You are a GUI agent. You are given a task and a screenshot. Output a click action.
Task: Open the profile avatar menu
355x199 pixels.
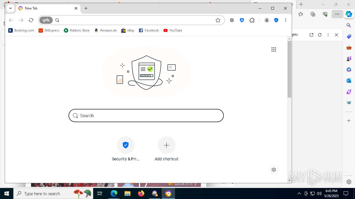tap(267, 20)
